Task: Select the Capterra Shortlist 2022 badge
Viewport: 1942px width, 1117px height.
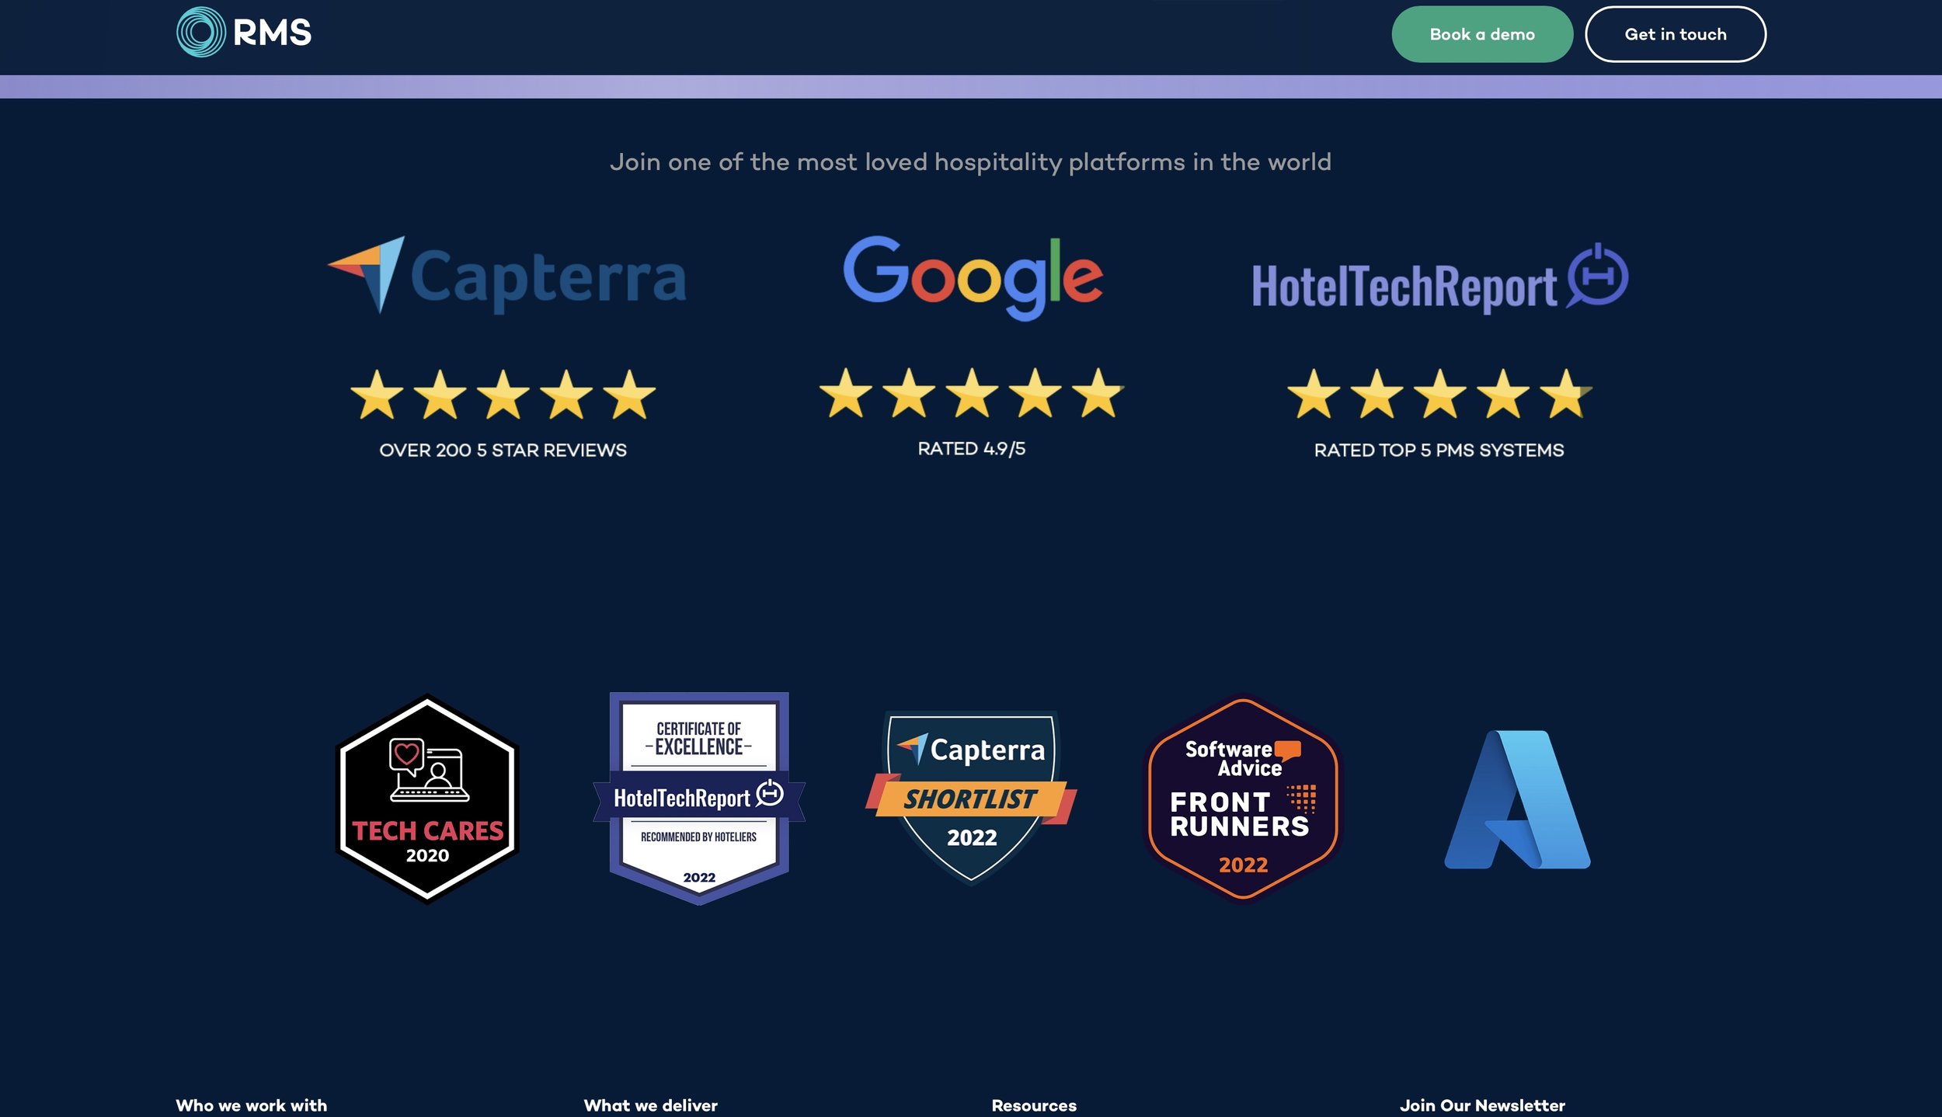Action: [971, 799]
